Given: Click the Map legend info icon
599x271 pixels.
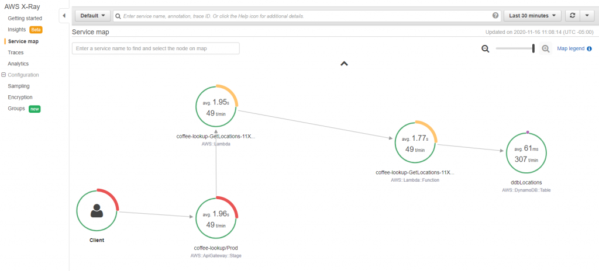Looking at the screenshot, I should pyautogui.click(x=589, y=49).
